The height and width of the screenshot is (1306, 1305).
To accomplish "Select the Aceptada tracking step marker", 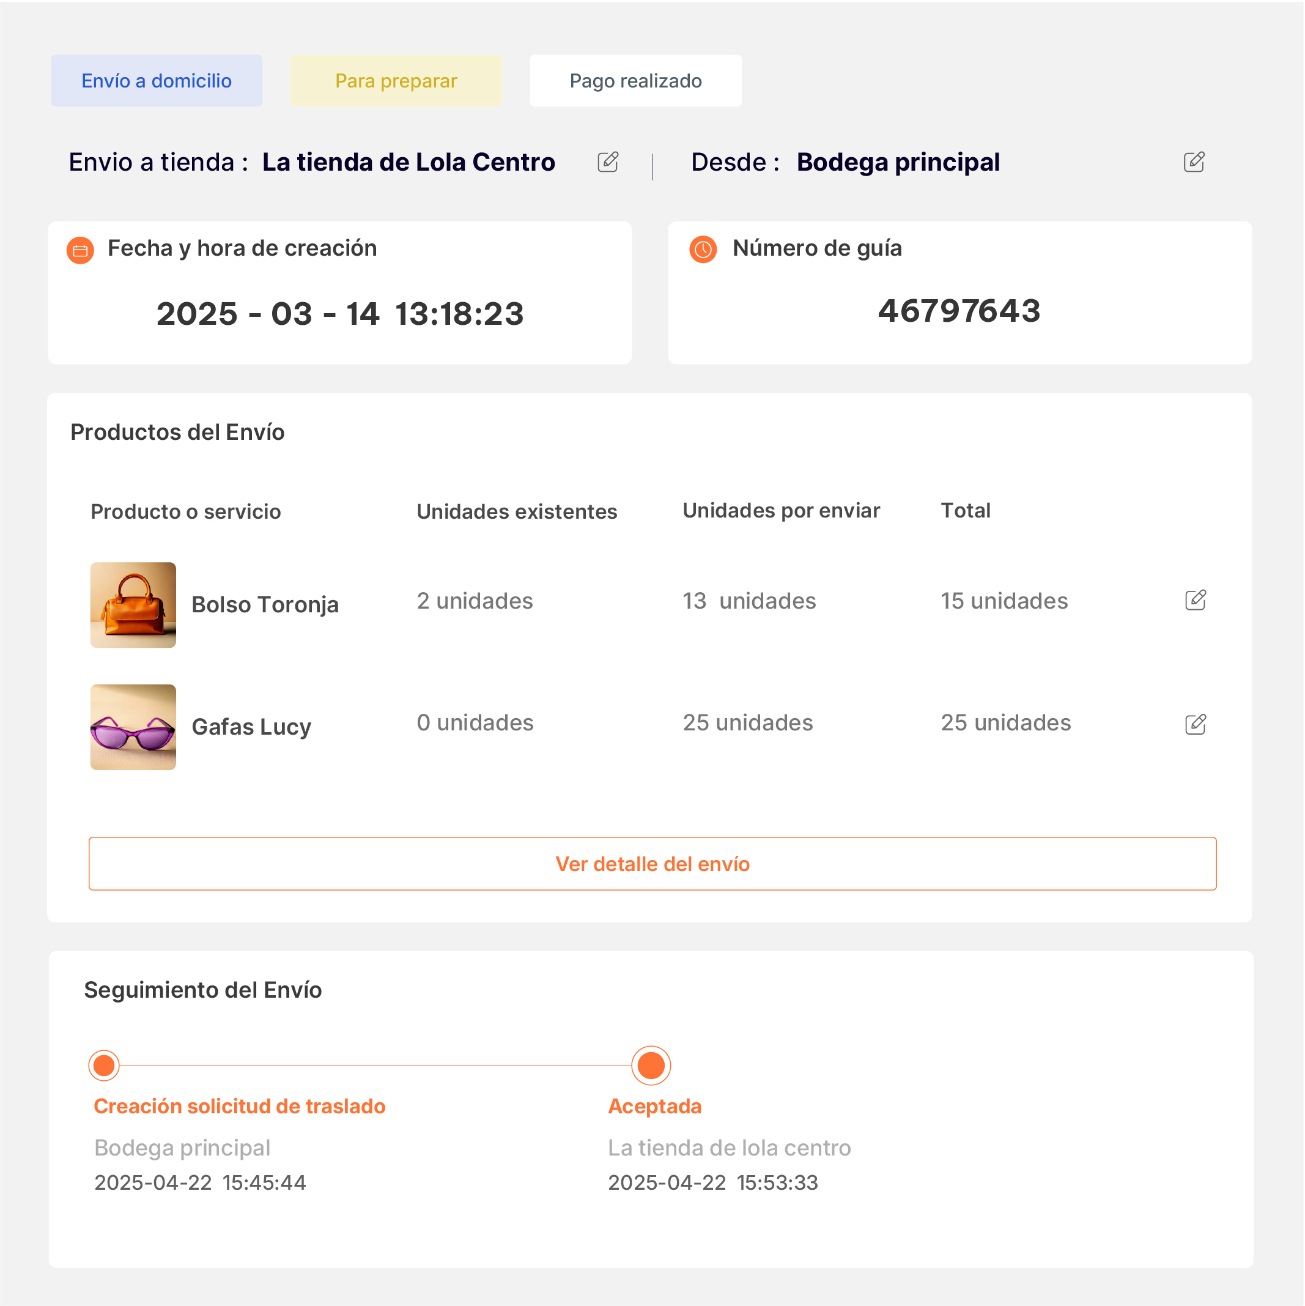I will point(651,1066).
